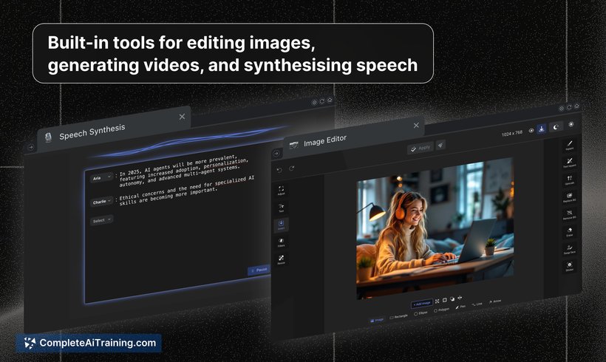The width and height of the screenshot is (606, 362).
Task: Open settings gear in Image Editor header
Action: pyautogui.click(x=571, y=124)
